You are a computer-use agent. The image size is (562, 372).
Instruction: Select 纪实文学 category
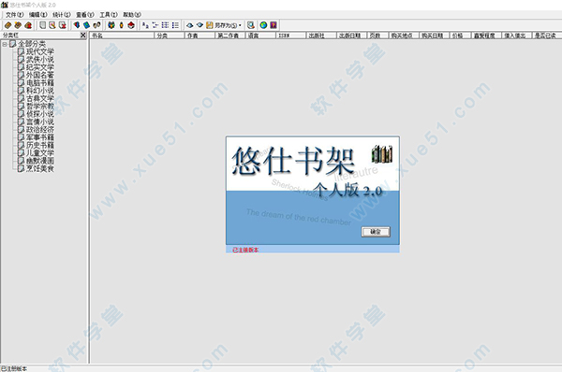click(39, 67)
